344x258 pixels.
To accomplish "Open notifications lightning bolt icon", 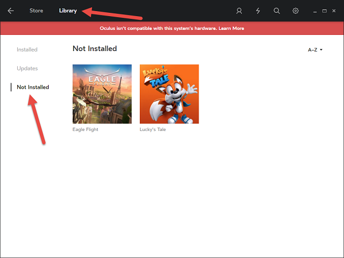I will [258, 11].
